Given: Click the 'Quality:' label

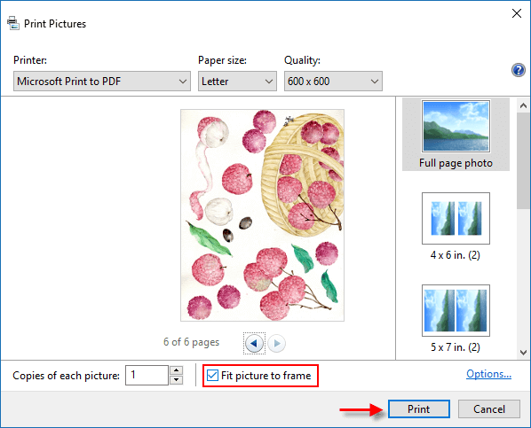Looking at the screenshot, I should pos(302,60).
